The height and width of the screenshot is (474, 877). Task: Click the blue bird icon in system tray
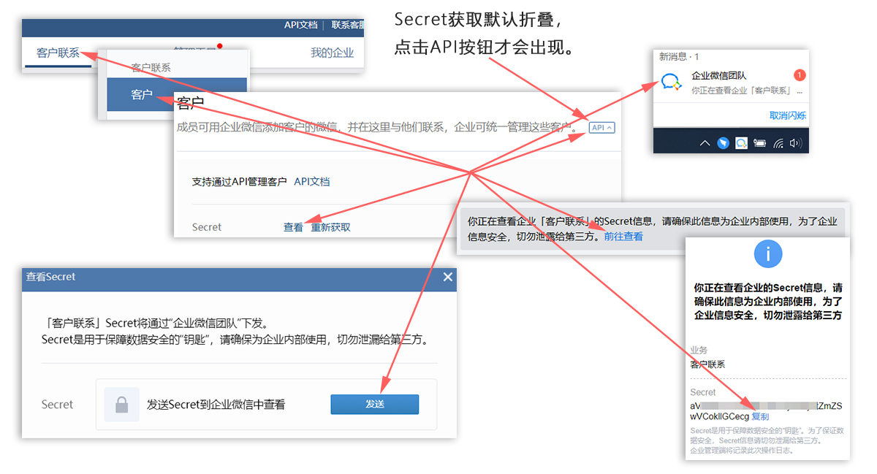(723, 143)
